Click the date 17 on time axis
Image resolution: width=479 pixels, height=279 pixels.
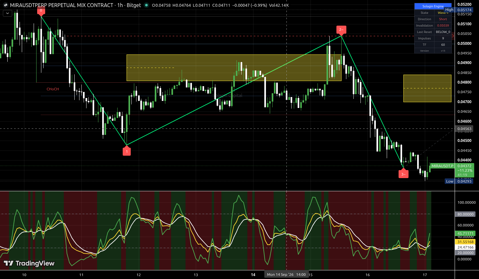(425, 275)
